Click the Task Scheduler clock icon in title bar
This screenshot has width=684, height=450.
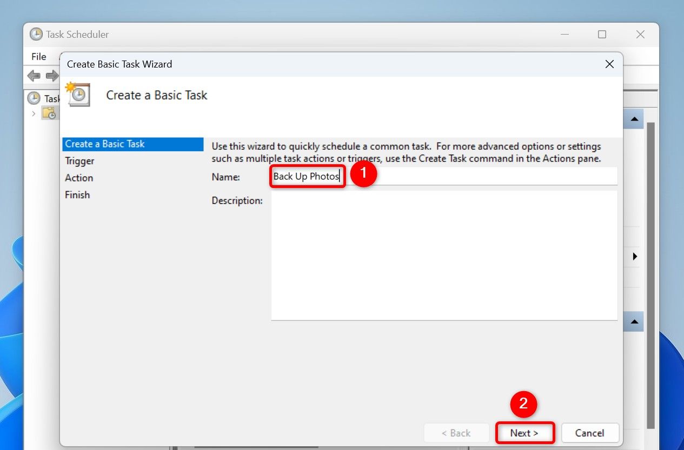click(36, 34)
